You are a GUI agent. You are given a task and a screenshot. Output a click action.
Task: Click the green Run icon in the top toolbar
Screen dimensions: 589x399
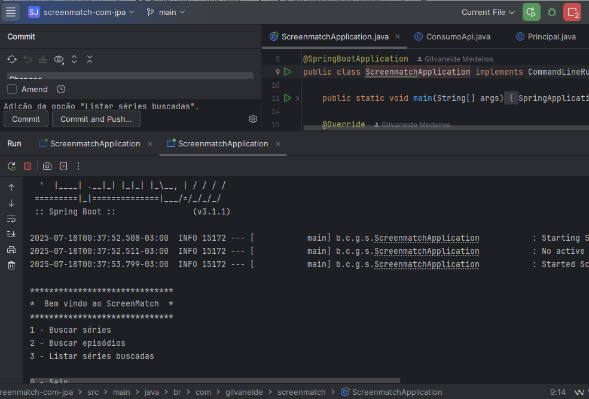pyautogui.click(x=532, y=12)
